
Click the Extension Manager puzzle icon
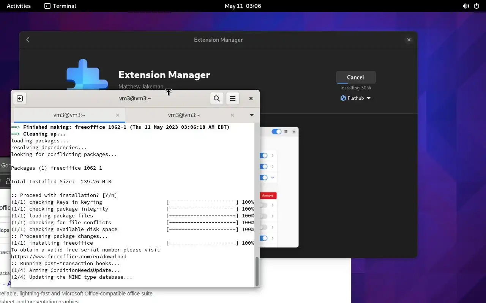click(x=88, y=75)
